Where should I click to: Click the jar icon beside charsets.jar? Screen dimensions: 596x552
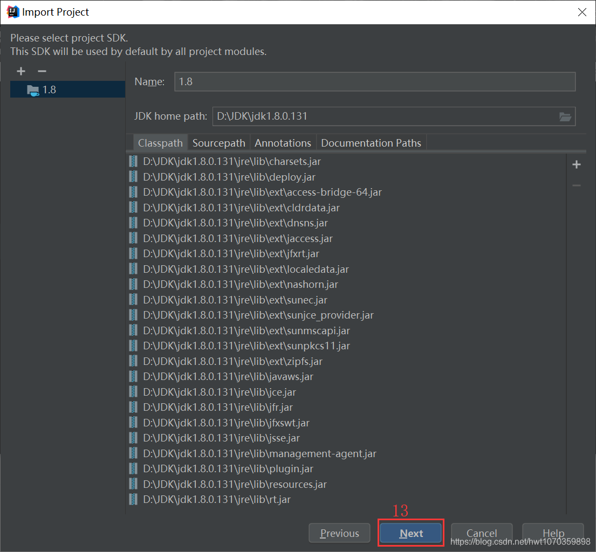133,162
